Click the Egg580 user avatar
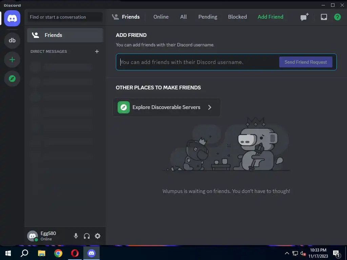Screen dimensions: 347x260 pyautogui.click(x=33, y=236)
